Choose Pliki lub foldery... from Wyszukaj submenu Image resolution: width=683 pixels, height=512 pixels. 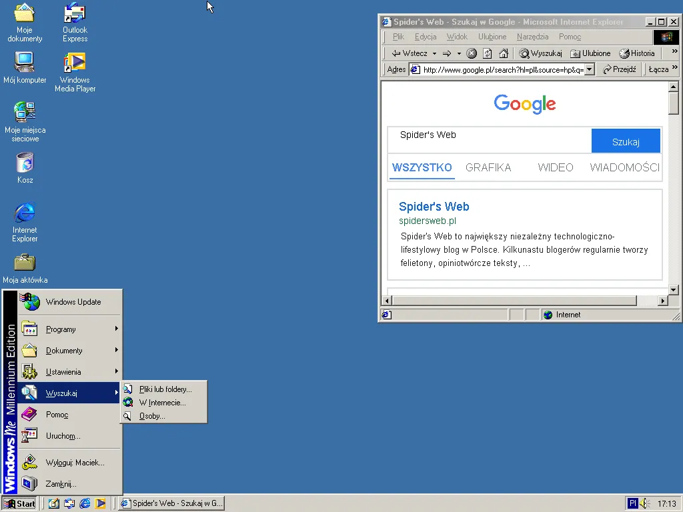tap(163, 389)
